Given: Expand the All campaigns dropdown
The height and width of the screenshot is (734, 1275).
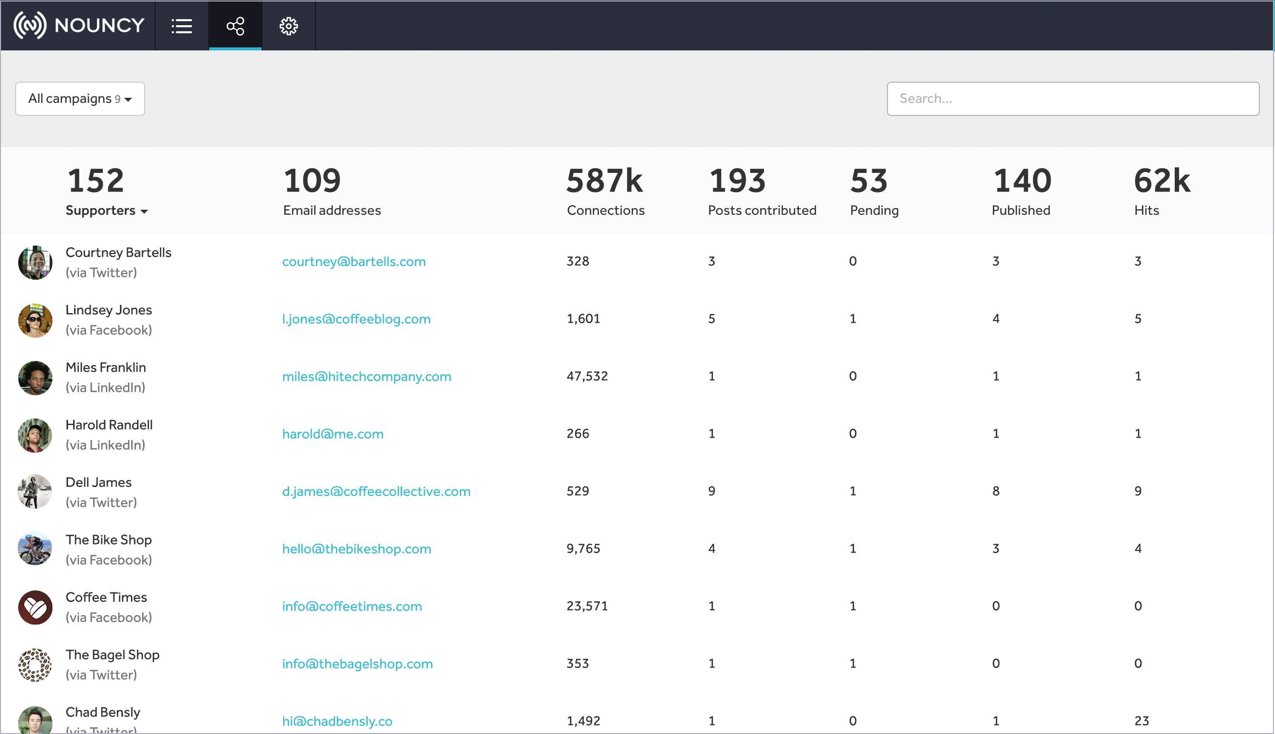Looking at the screenshot, I should coord(80,99).
